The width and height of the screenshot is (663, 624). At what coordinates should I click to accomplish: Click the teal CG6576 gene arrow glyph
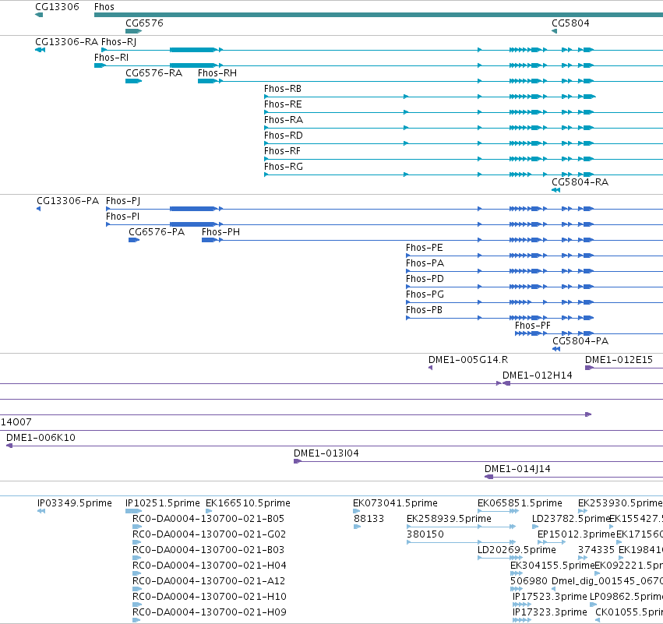pos(134,31)
